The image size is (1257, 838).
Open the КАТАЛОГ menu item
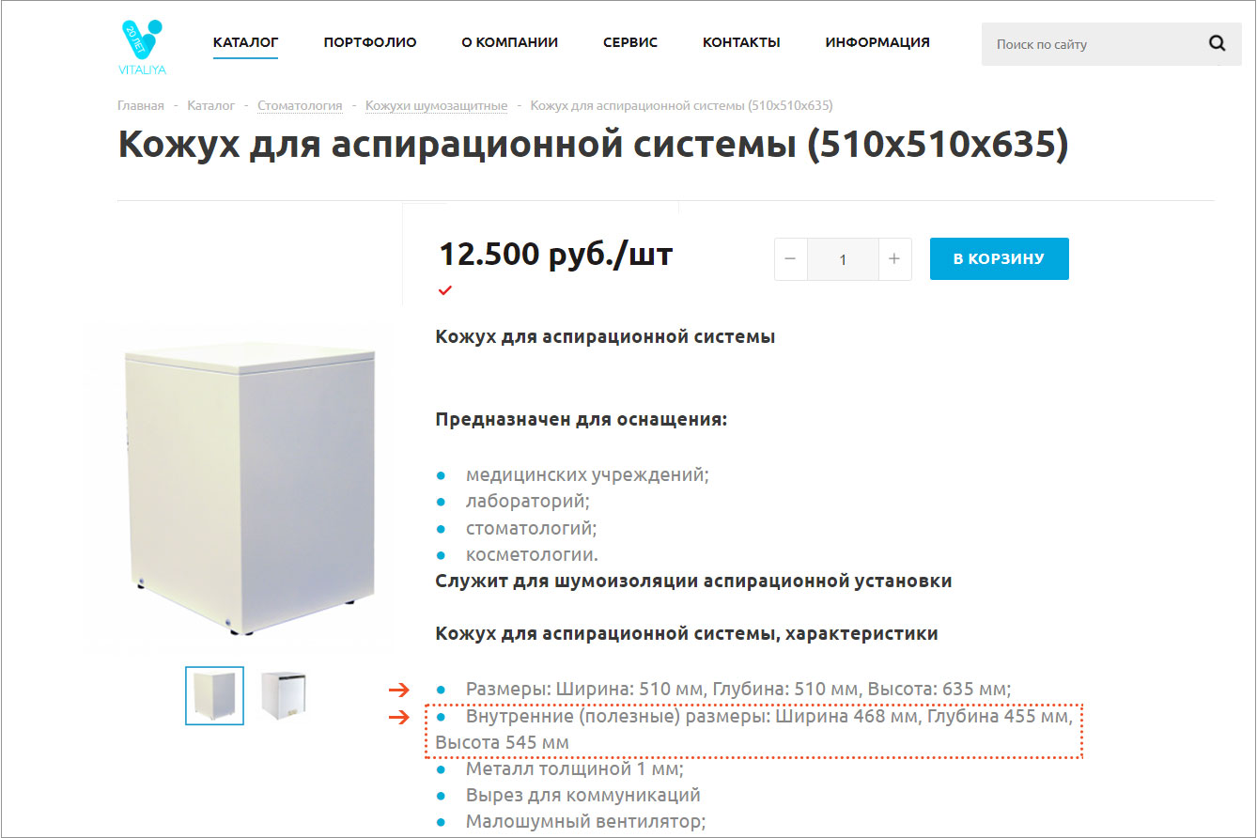pos(245,42)
